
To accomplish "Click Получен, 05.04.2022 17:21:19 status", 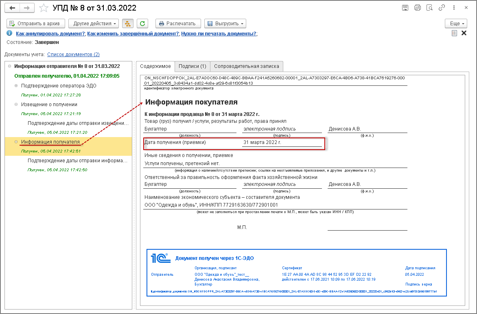I will 51,114.
